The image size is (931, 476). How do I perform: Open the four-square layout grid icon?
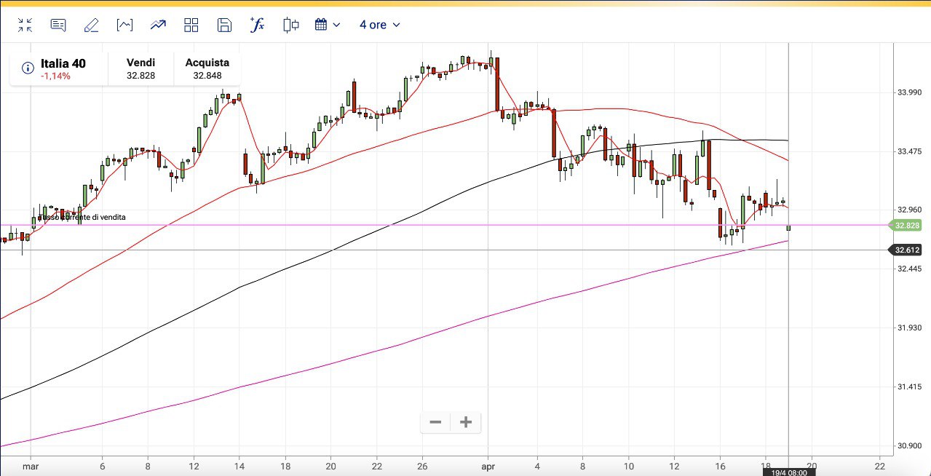point(191,25)
